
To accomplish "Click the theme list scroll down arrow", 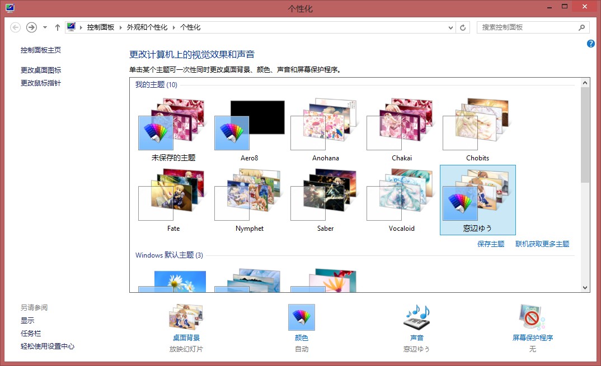I will pos(585,288).
